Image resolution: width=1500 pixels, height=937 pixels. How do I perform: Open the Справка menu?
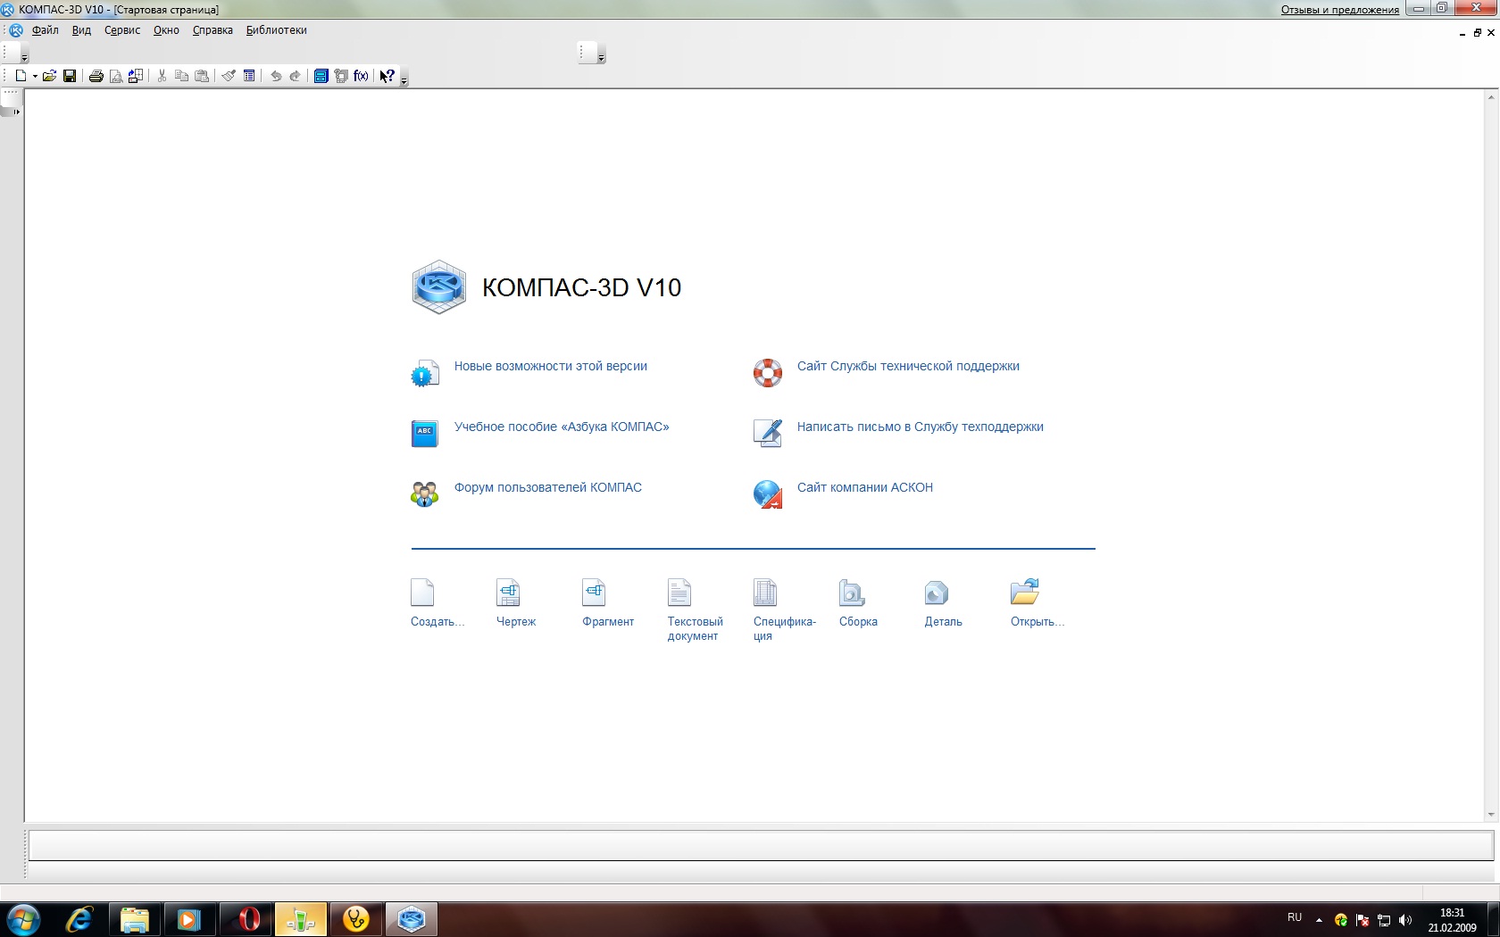(x=212, y=30)
